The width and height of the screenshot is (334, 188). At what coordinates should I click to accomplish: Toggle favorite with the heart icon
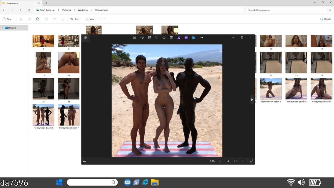[x=157, y=38]
